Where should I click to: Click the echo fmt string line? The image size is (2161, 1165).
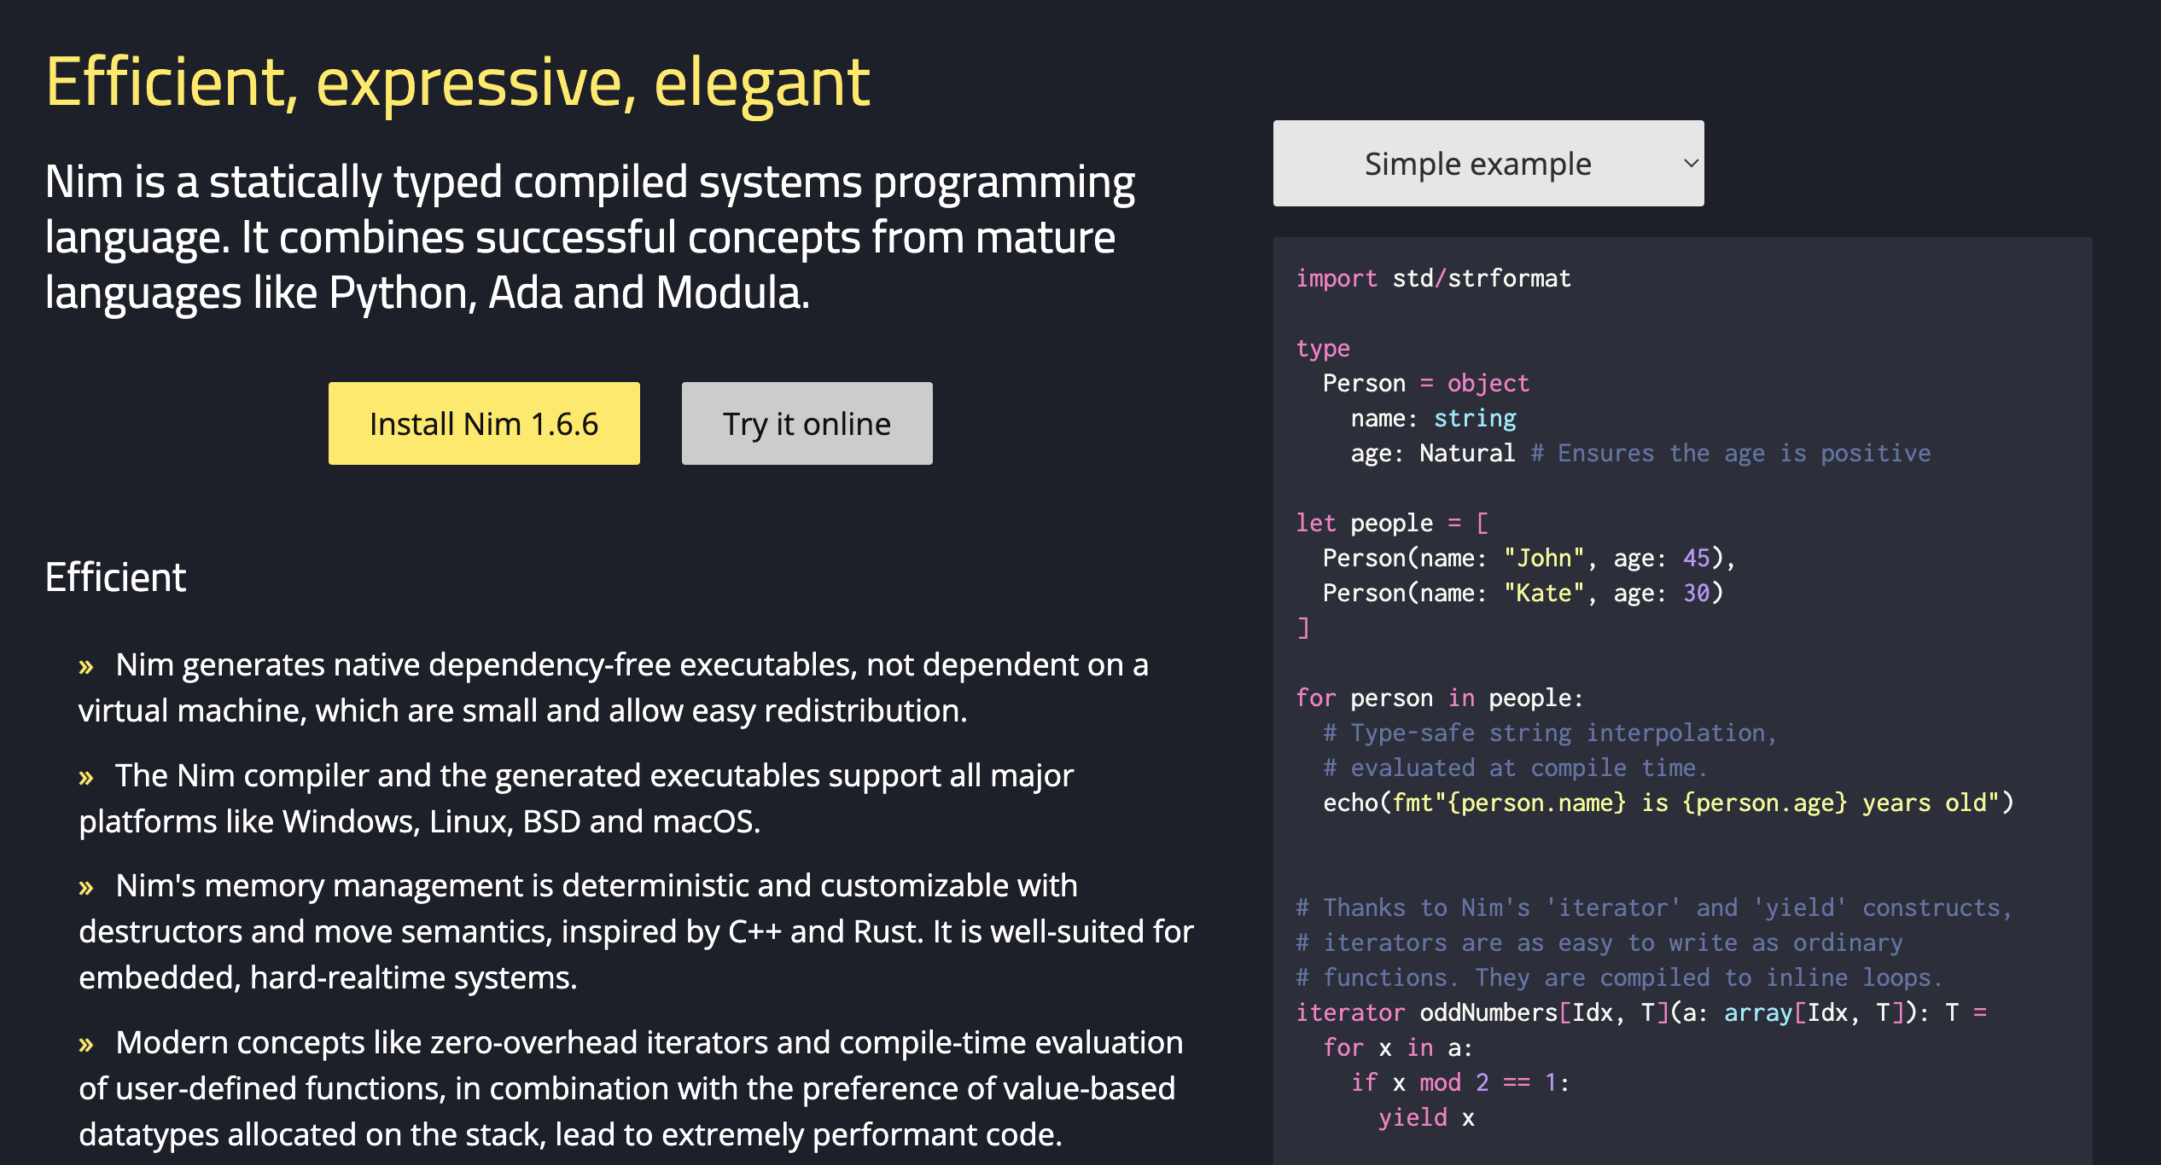point(1668,803)
